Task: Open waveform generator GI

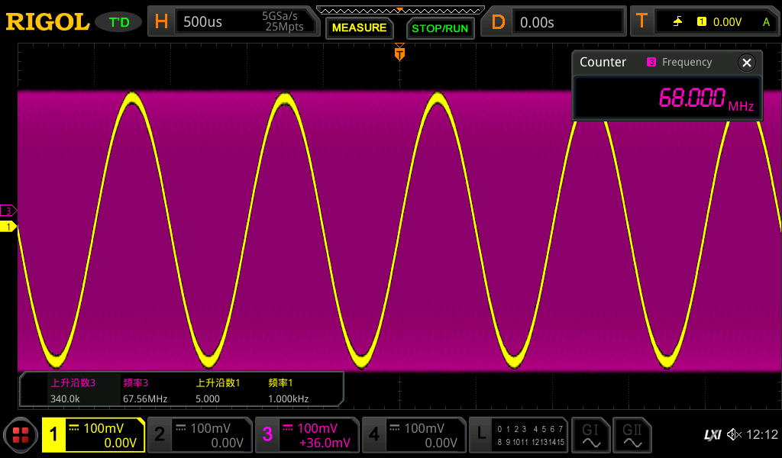Action: click(x=590, y=434)
